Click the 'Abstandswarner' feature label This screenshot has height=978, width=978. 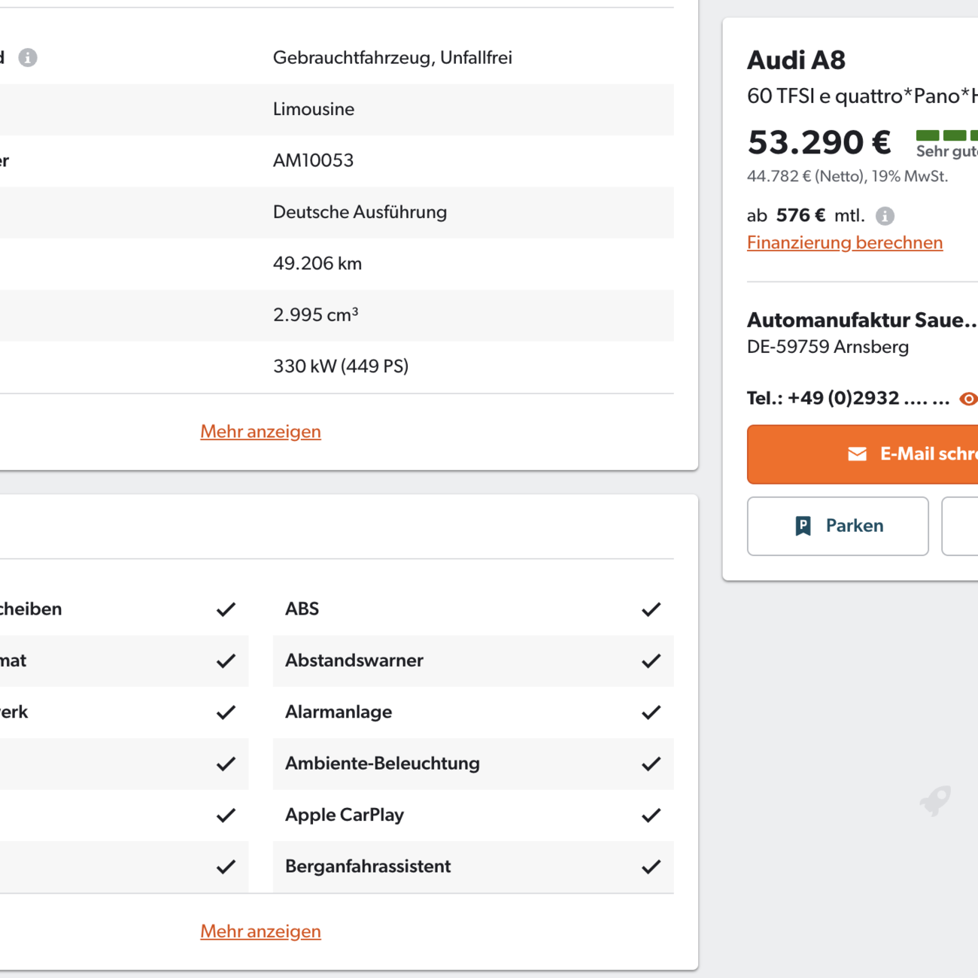[x=354, y=661]
